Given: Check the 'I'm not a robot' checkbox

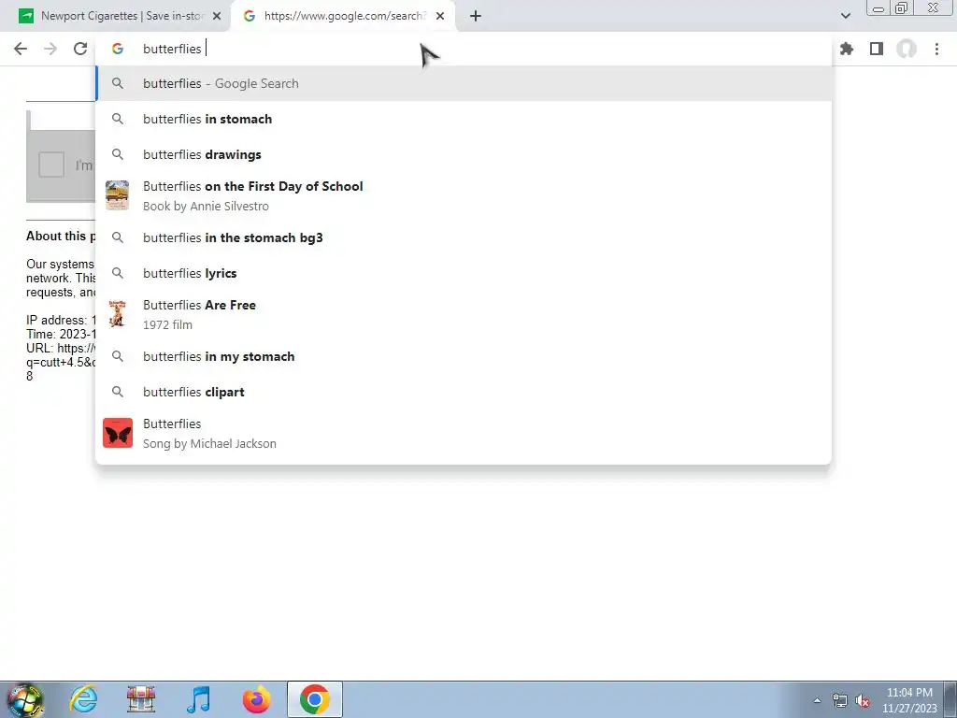Looking at the screenshot, I should tap(51, 165).
